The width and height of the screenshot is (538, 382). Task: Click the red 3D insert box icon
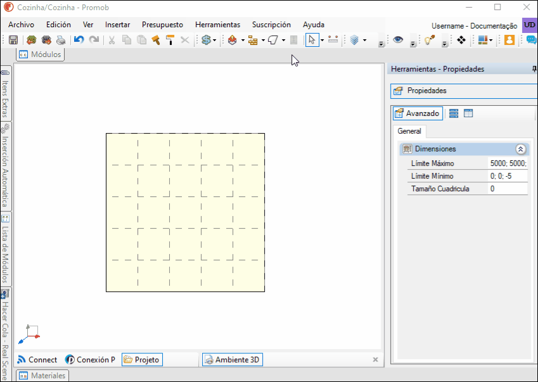(233, 40)
